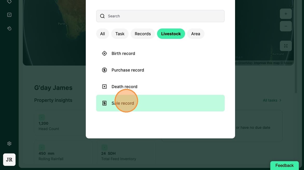The width and height of the screenshot is (304, 170).
Task: Switch to the Task filter
Action: (x=120, y=34)
